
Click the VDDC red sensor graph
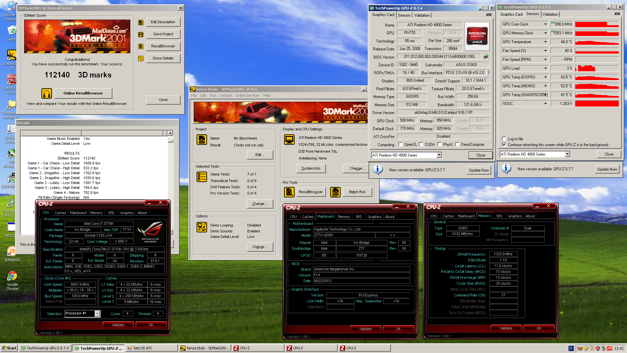click(597, 104)
